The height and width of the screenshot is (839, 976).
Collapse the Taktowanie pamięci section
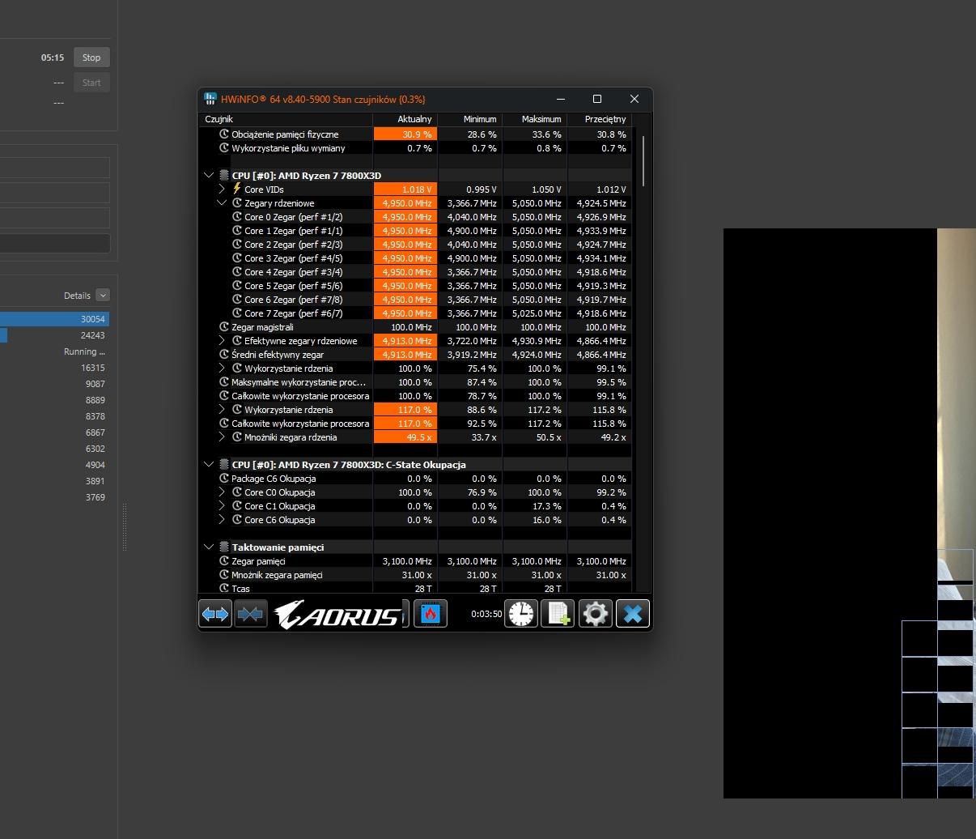tap(209, 547)
